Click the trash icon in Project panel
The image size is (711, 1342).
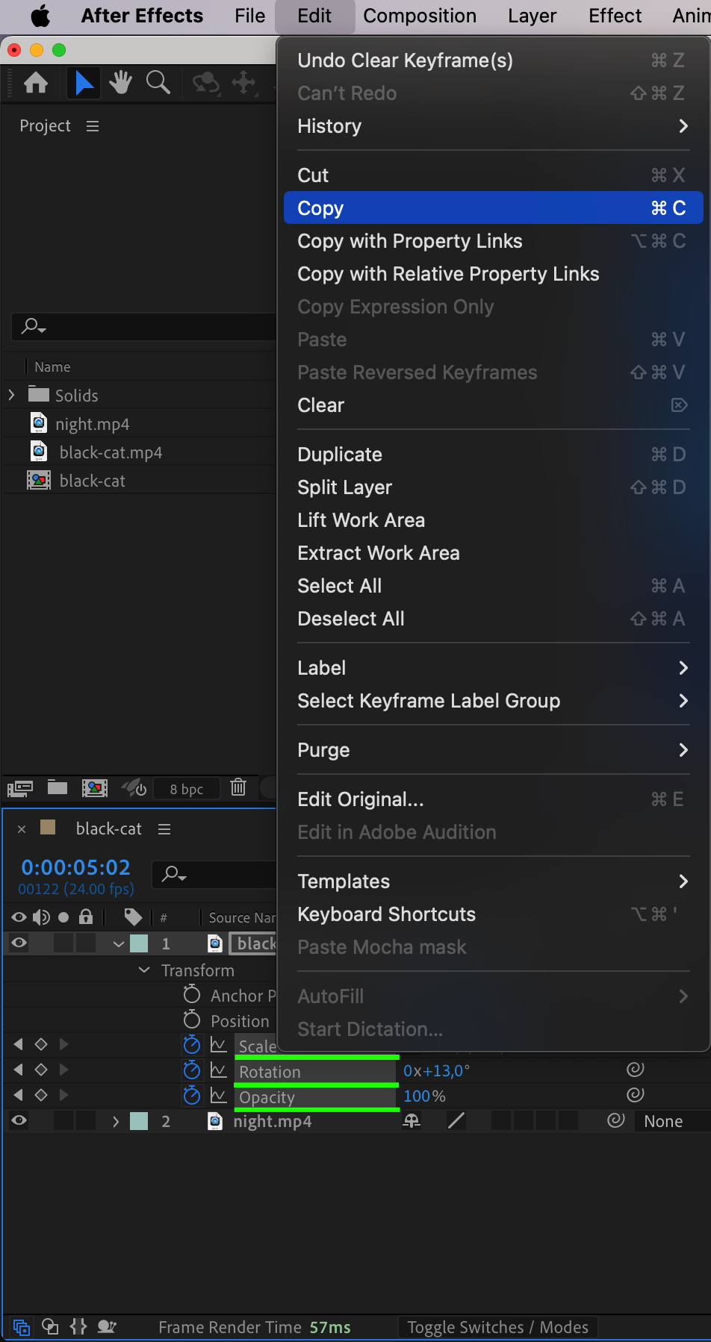pyautogui.click(x=238, y=787)
